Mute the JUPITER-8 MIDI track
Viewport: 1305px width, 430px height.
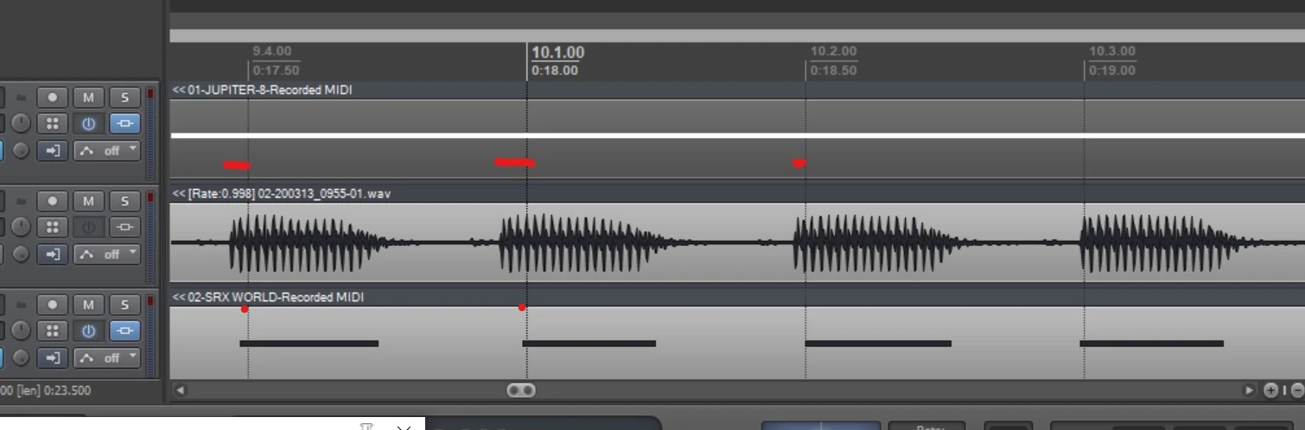(x=87, y=98)
